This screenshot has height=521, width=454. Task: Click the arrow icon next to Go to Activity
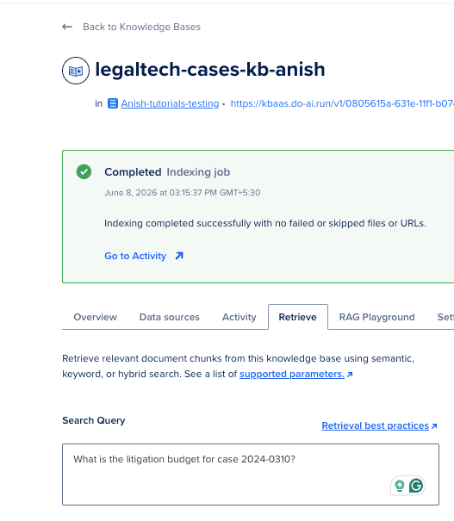[179, 256]
